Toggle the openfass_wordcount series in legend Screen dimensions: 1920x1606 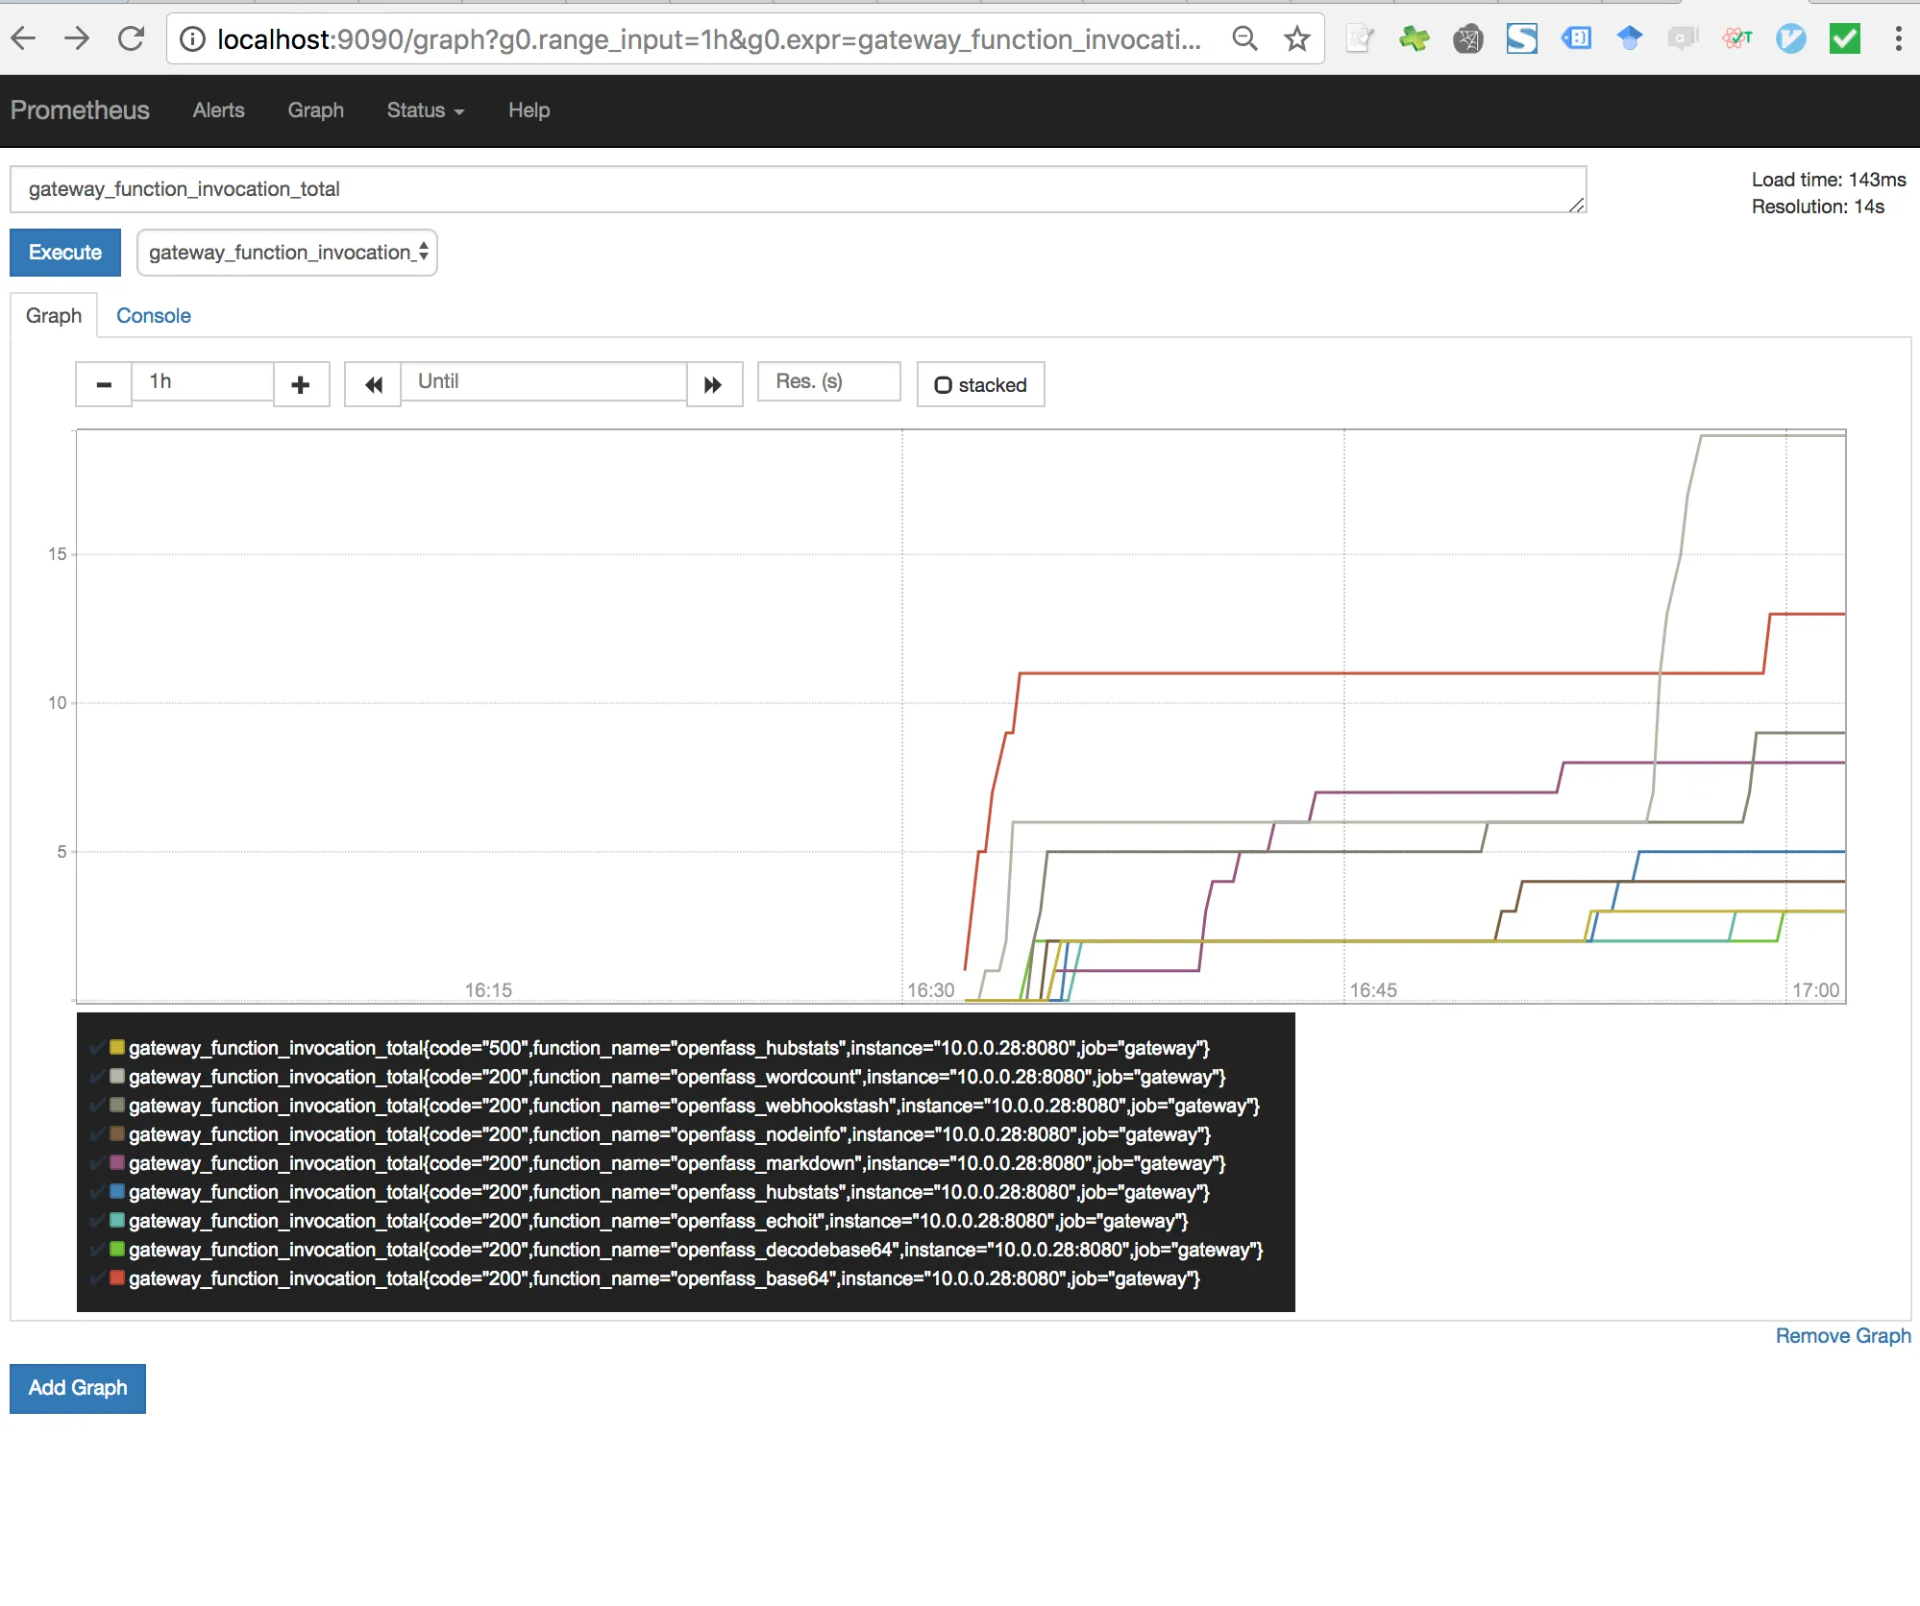point(677,1077)
